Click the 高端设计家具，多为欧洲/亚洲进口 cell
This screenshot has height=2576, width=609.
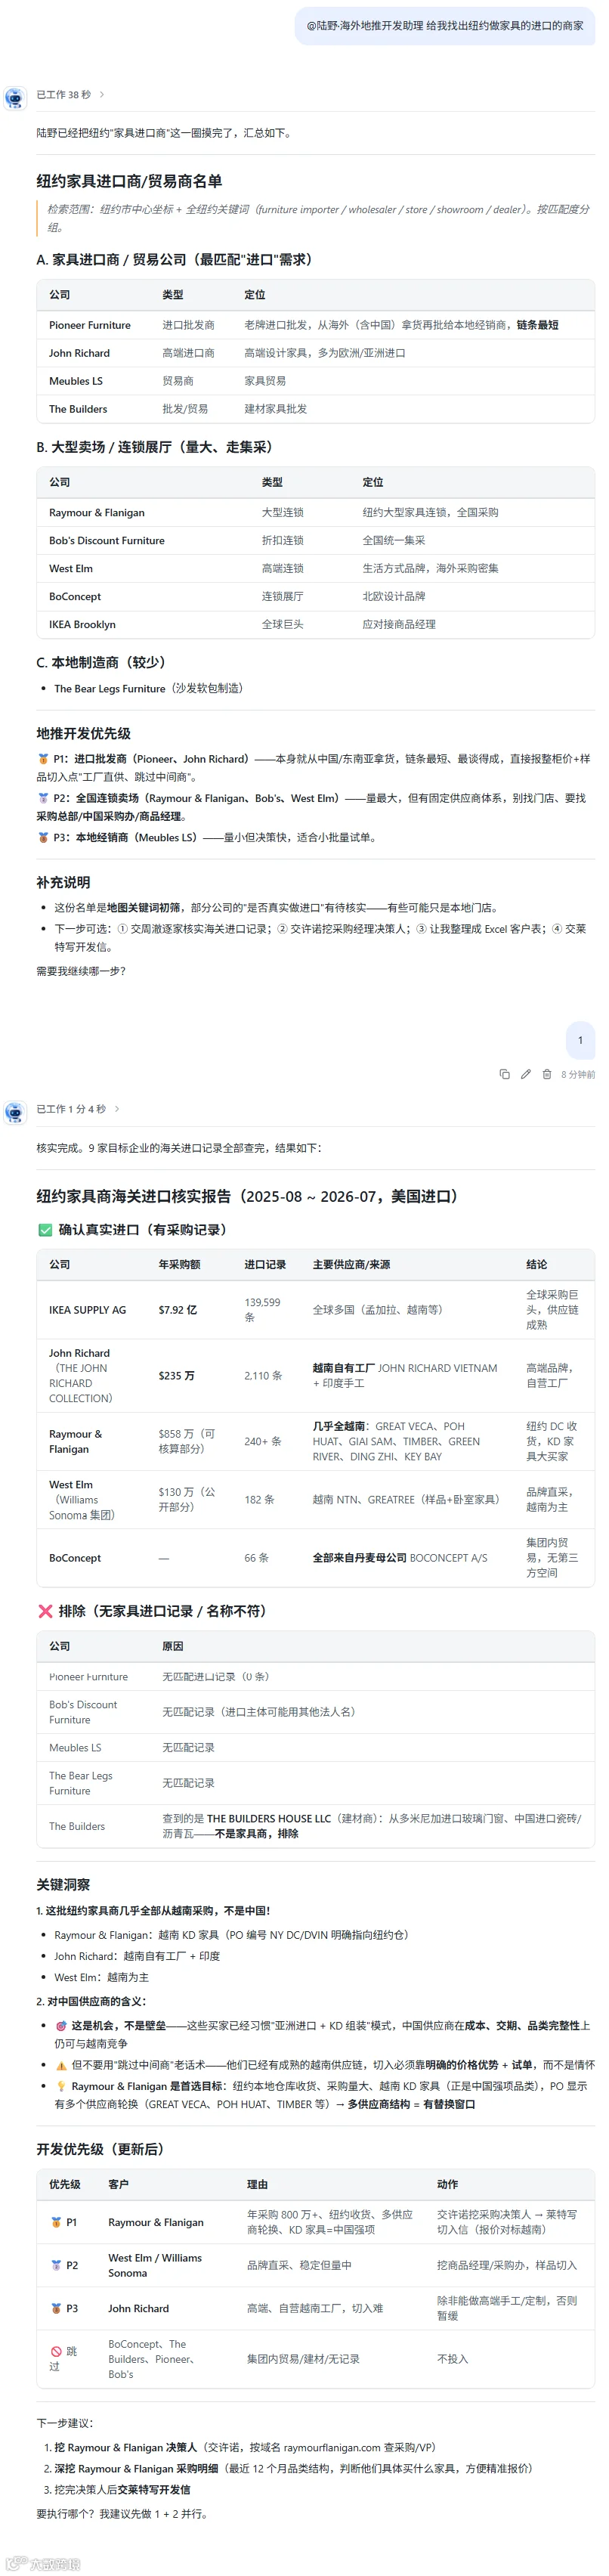point(325,353)
